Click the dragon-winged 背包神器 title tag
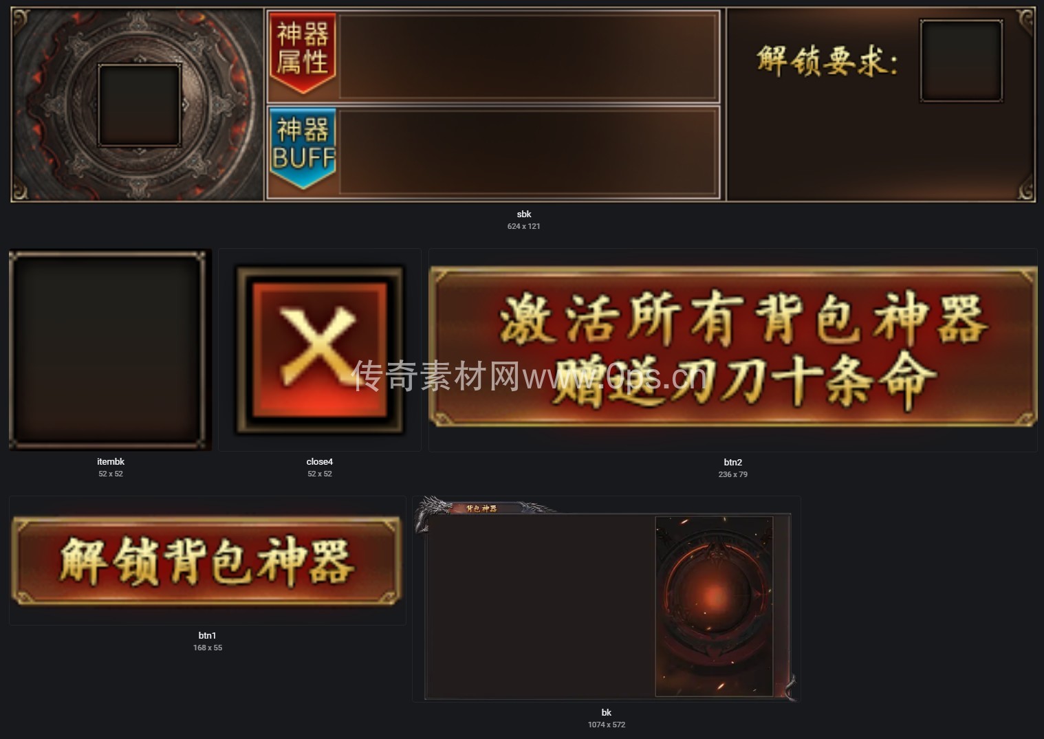 pyautogui.click(x=481, y=509)
